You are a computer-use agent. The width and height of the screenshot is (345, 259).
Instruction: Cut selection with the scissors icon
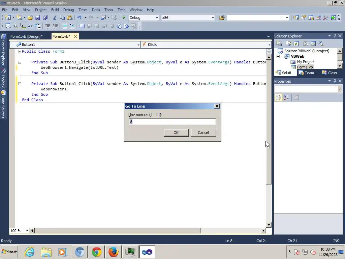point(55,18)
